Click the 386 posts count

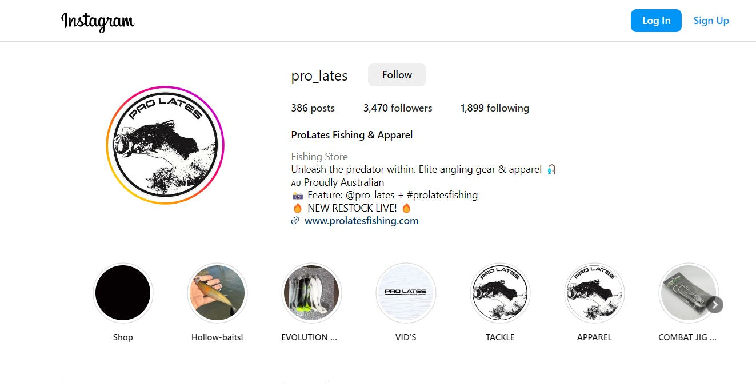tap(313, 108)
